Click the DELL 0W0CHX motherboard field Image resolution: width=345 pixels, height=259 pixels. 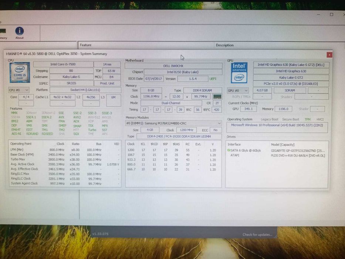pos(173,66)
